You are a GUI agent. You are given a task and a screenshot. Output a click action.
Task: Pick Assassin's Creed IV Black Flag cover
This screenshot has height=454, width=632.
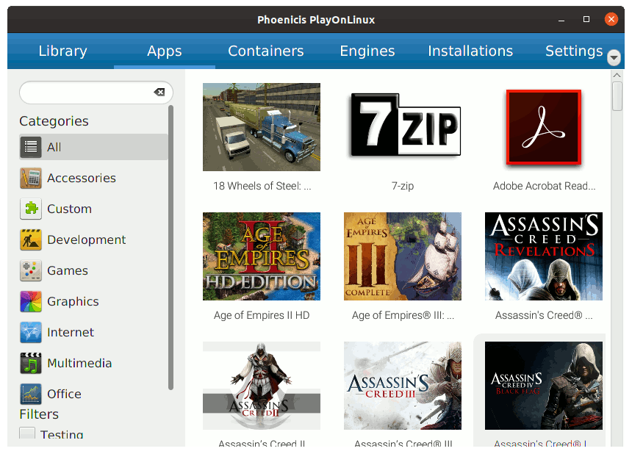coord(544,386)
